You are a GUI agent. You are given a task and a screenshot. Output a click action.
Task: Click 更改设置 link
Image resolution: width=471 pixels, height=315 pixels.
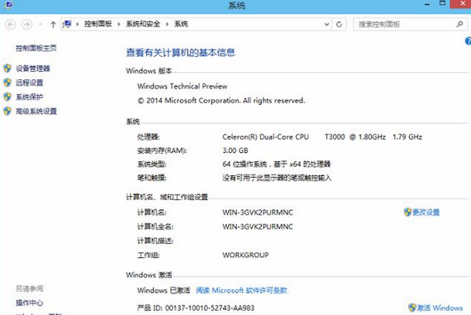(x=426, y=212)
